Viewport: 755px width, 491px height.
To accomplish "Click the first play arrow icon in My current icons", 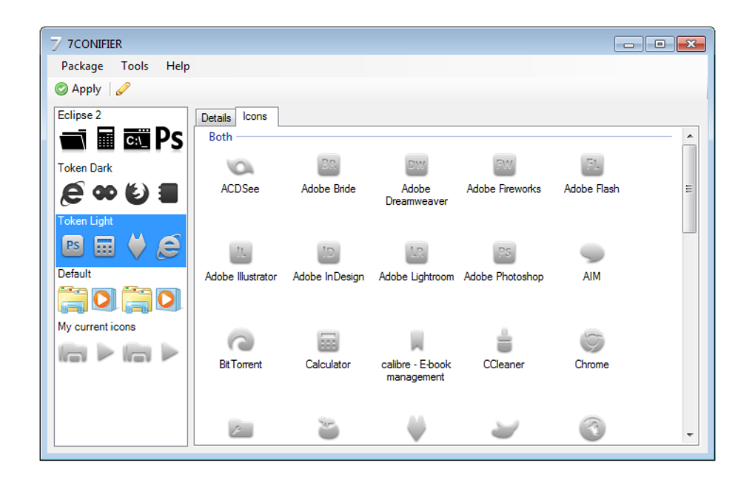I will point(105,352).
